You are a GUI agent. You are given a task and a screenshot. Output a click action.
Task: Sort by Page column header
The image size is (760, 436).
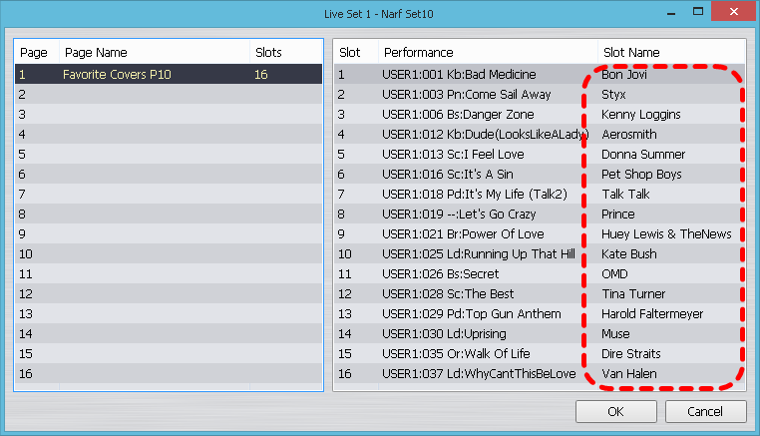click(x=37, y=52)
